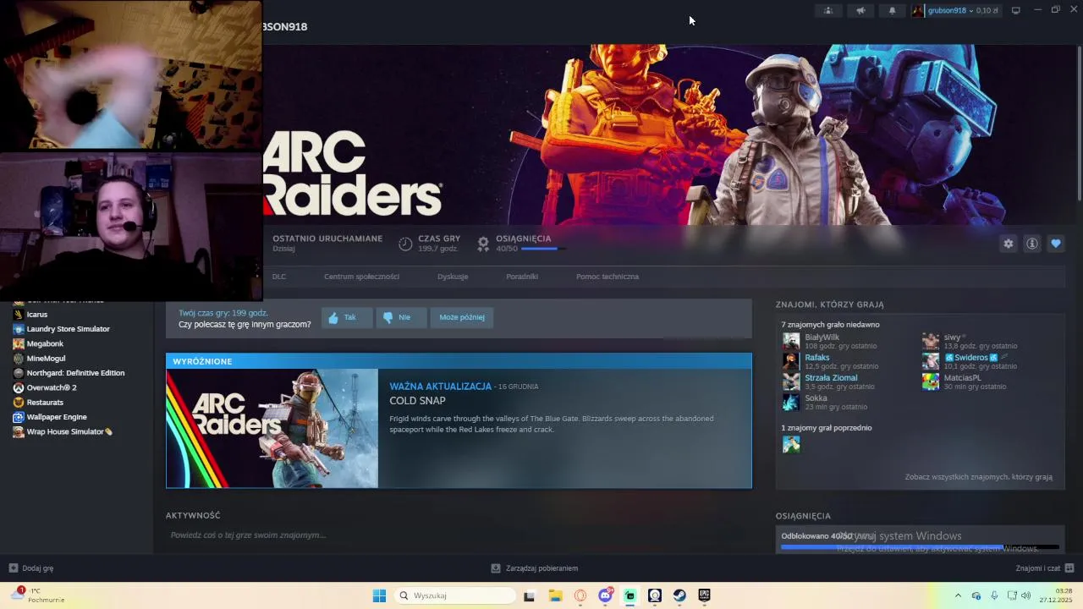Click the Wallpaper Engine game icon
The width and height of the screenshot is (1083, 609).
(18, 417)
